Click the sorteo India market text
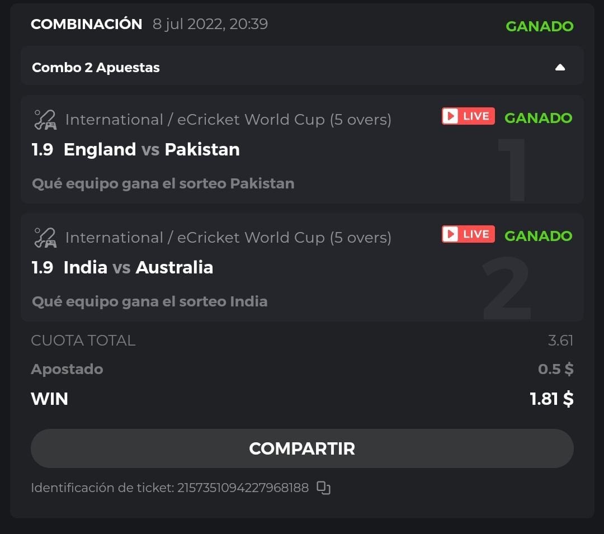The image size is (604, 534). click(x=149, y=301)
